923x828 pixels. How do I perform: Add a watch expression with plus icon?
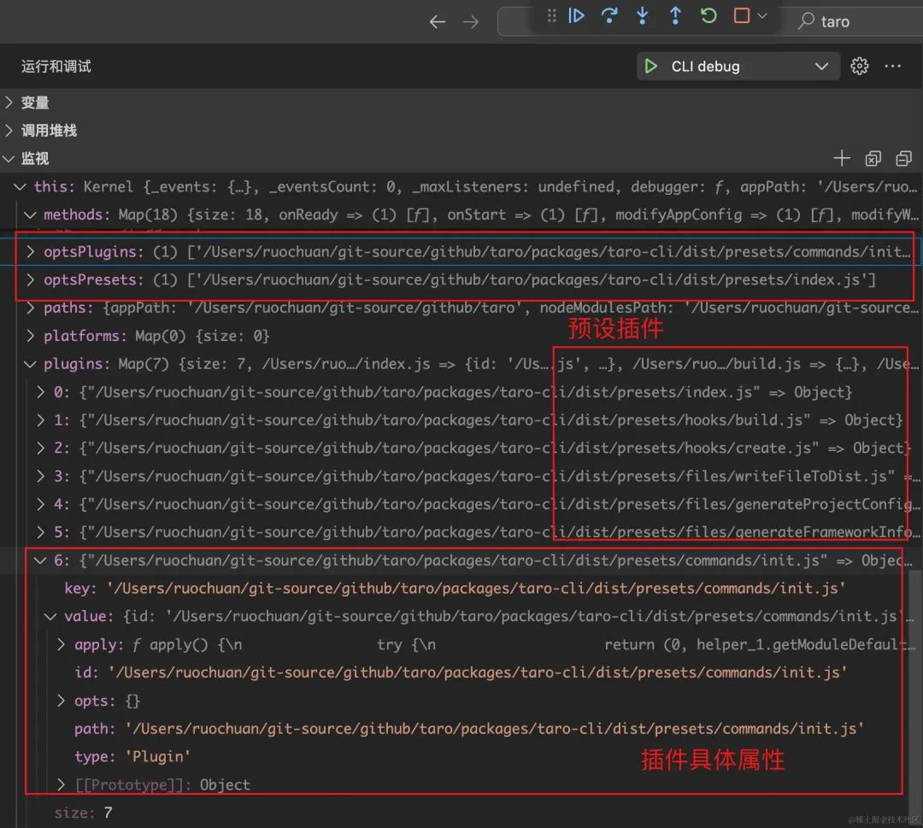(842, 158)
